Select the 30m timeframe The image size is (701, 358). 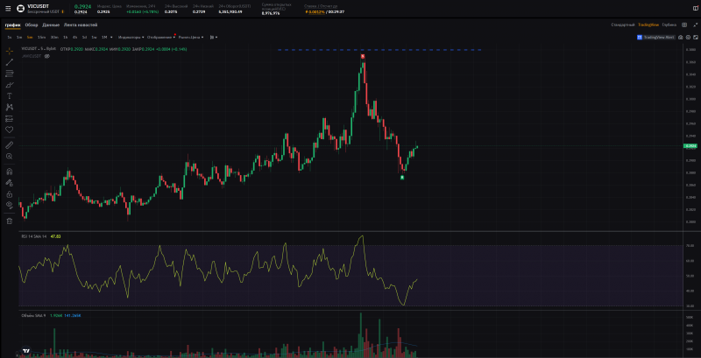tap(54, 37)
